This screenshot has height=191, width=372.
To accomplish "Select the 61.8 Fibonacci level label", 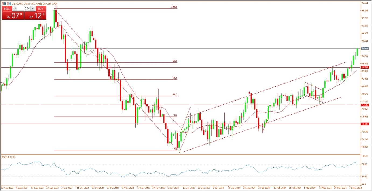I will tap(174, 61).
